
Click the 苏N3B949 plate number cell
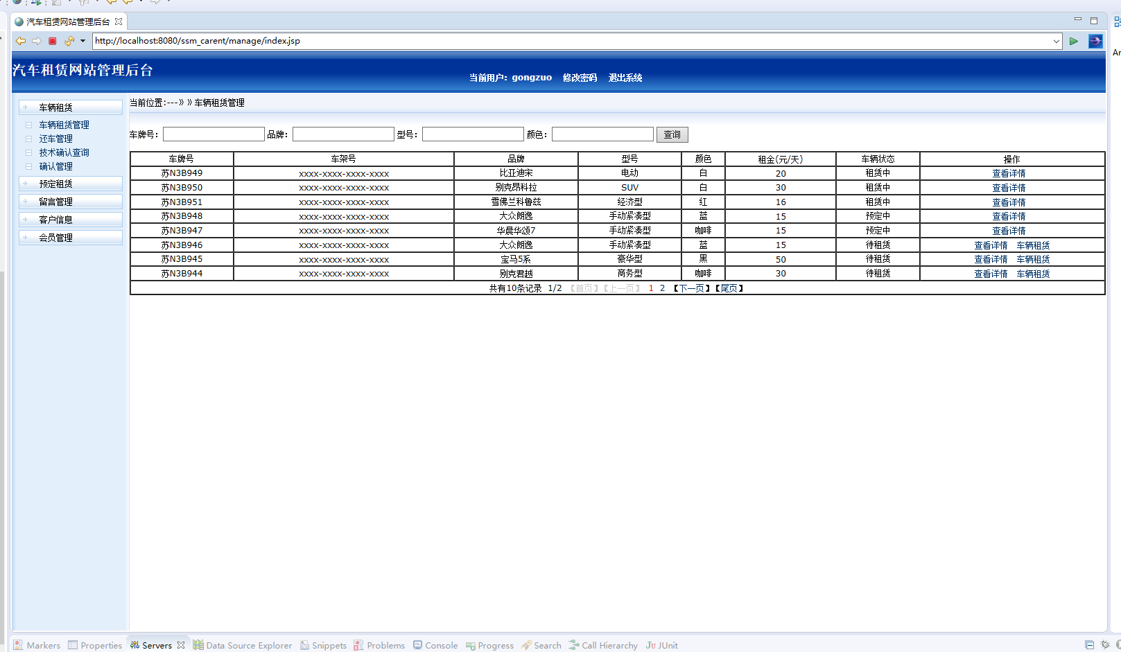coord(182,173)
